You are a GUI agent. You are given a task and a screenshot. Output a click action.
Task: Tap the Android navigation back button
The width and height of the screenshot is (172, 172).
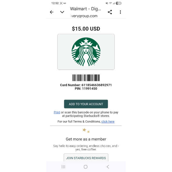108,167
